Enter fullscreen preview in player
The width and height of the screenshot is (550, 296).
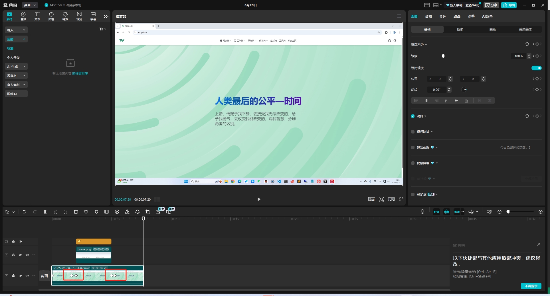[401, 199]
